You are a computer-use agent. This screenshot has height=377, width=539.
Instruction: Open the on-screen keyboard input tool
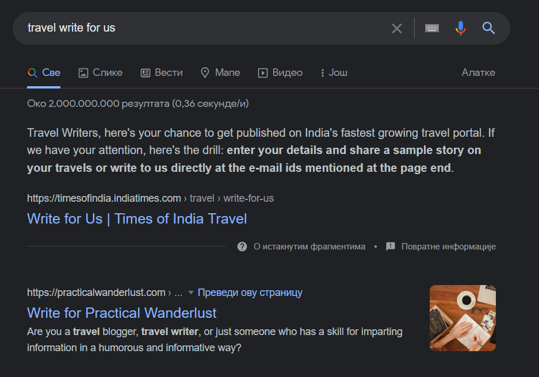[x=432, y=28]
